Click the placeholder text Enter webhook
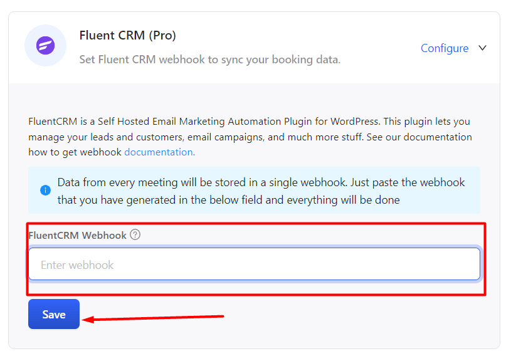The height and width of the screenshot is (356, 511). [x=77, y=265]
